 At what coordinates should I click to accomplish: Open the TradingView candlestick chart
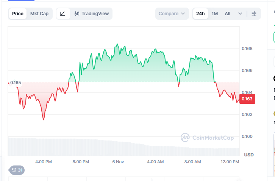click(92, 14)
